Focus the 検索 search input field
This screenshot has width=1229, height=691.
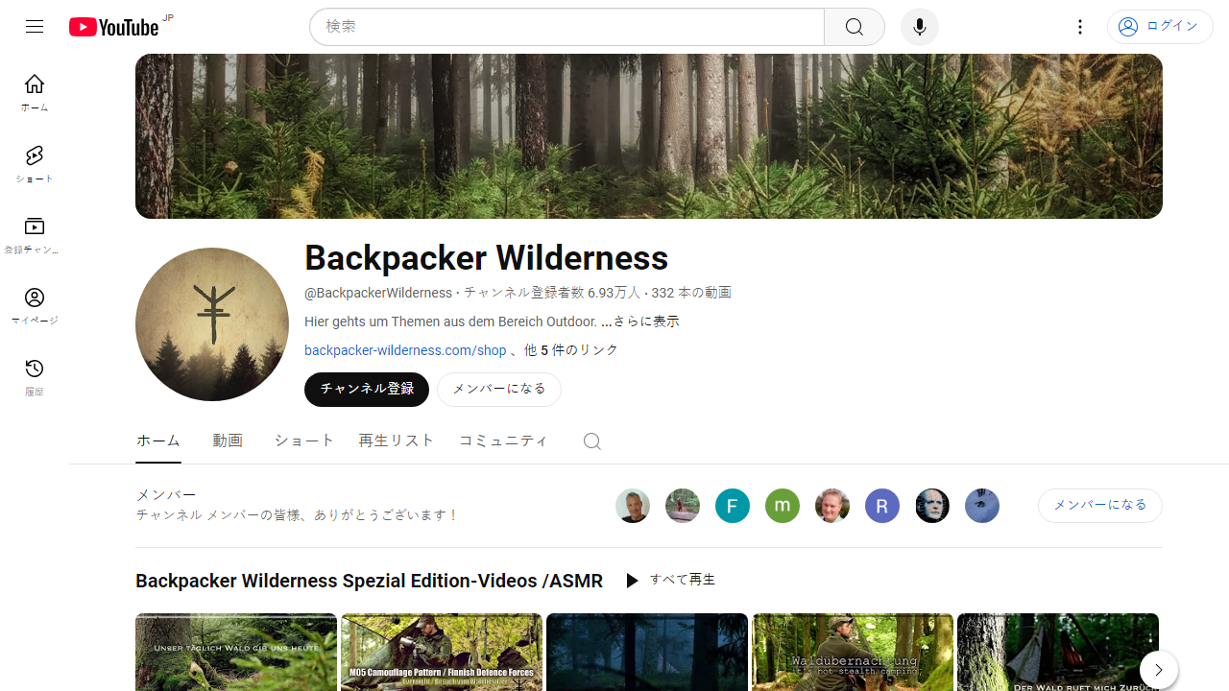(x=566, y=27)
